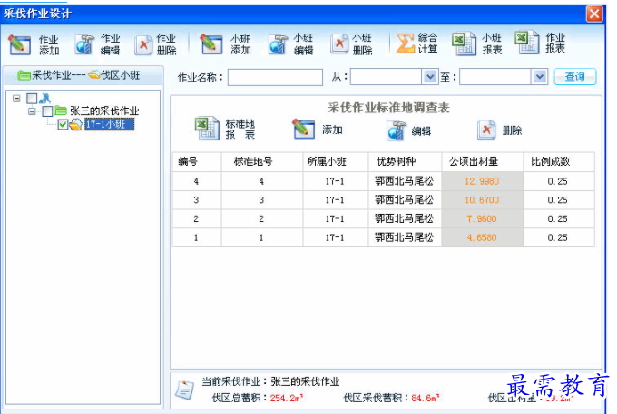Screen dimensions: 617x414
Task: Run 综合计算 with the sigma icon
Action: 406,43
